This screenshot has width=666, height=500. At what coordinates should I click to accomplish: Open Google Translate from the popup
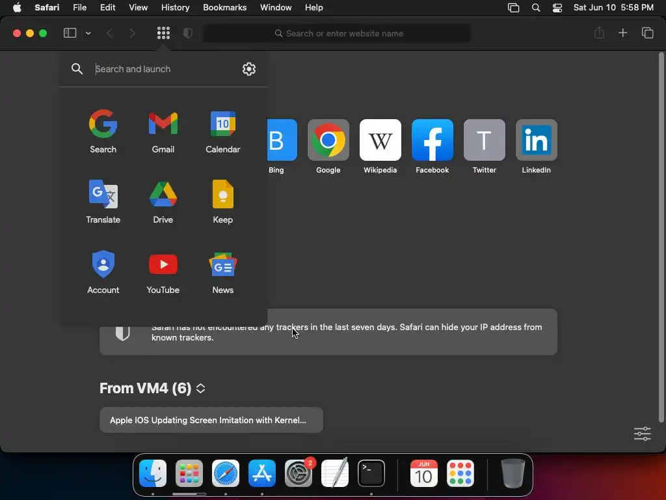[x=103, y=201]
